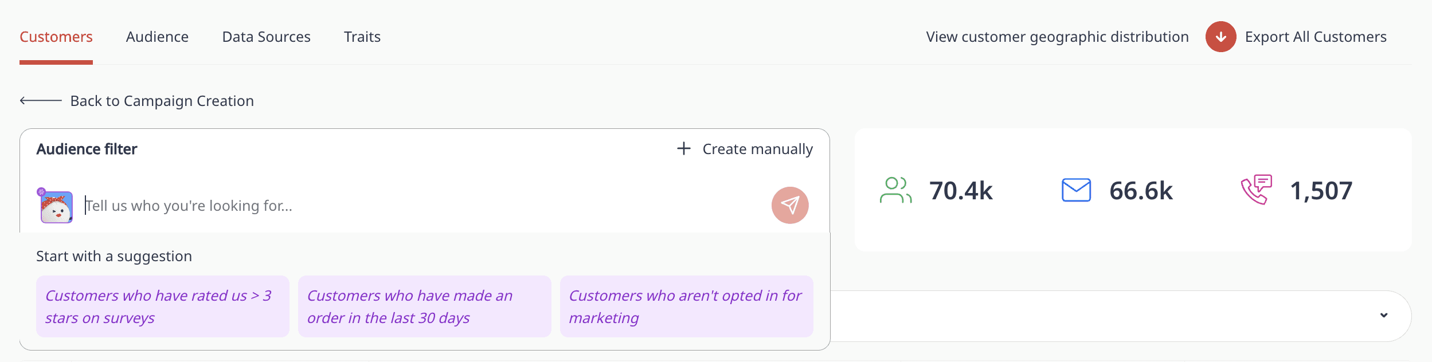The height and width of the screenshot is (362, 1432).
Task: Open View customer geographic distribution link
Action: tap(1057, 37)
